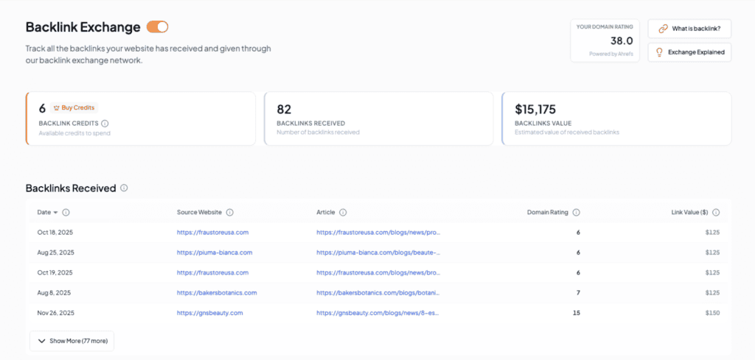Open the gnsbeauty.com article link

(378, 313)
